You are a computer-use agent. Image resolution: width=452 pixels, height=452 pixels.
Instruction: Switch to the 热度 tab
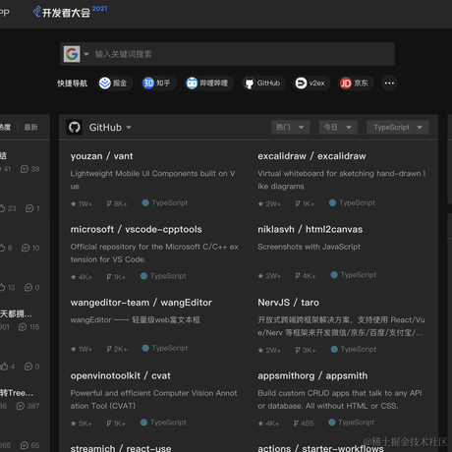[x=5, y=127]
